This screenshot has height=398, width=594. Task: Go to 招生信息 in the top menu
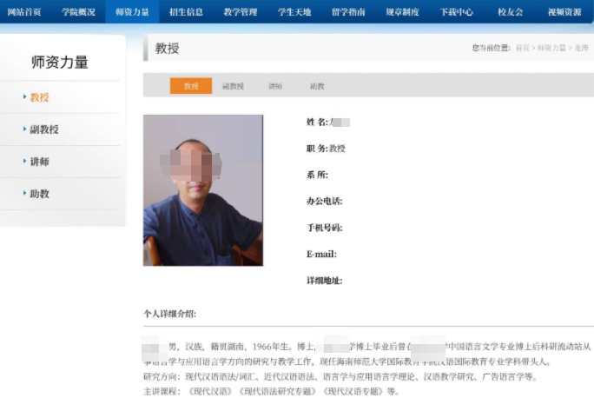(x=186, y=12)
